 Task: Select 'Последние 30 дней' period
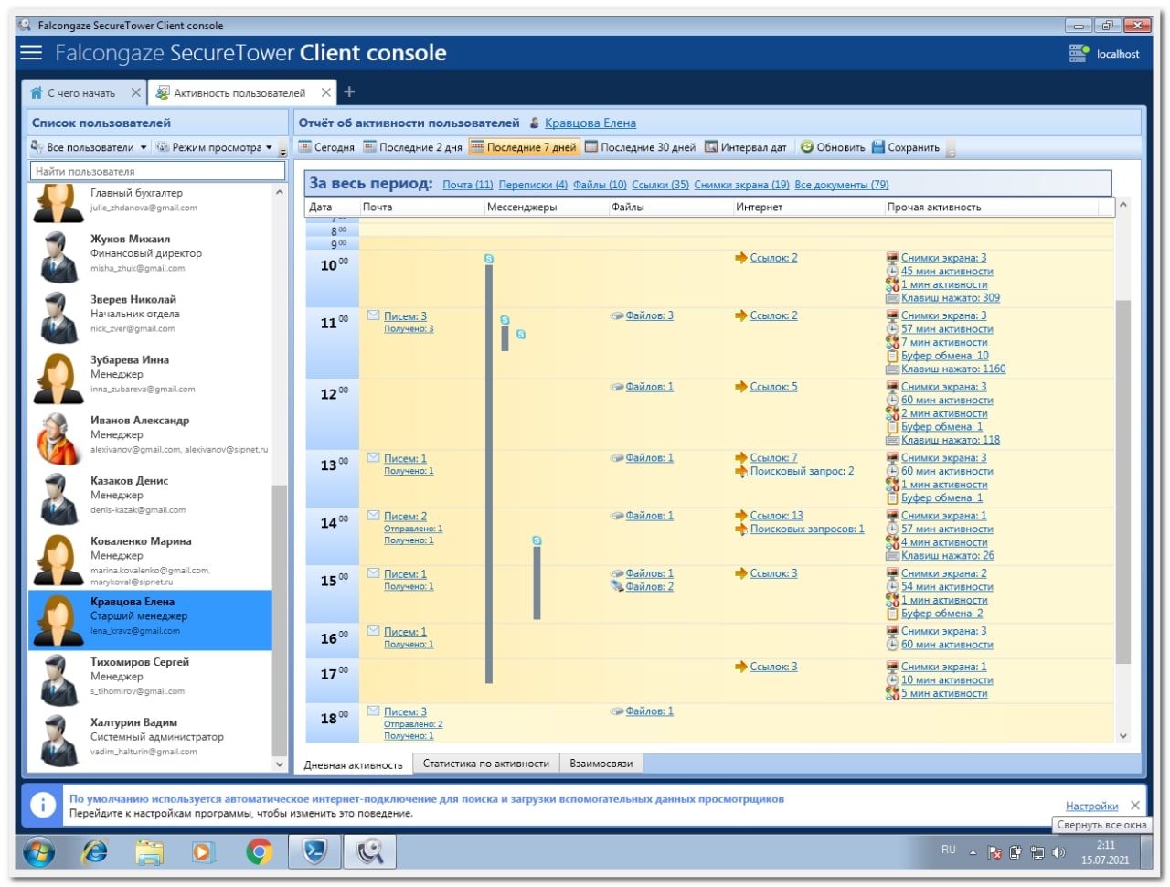(641, 147)
